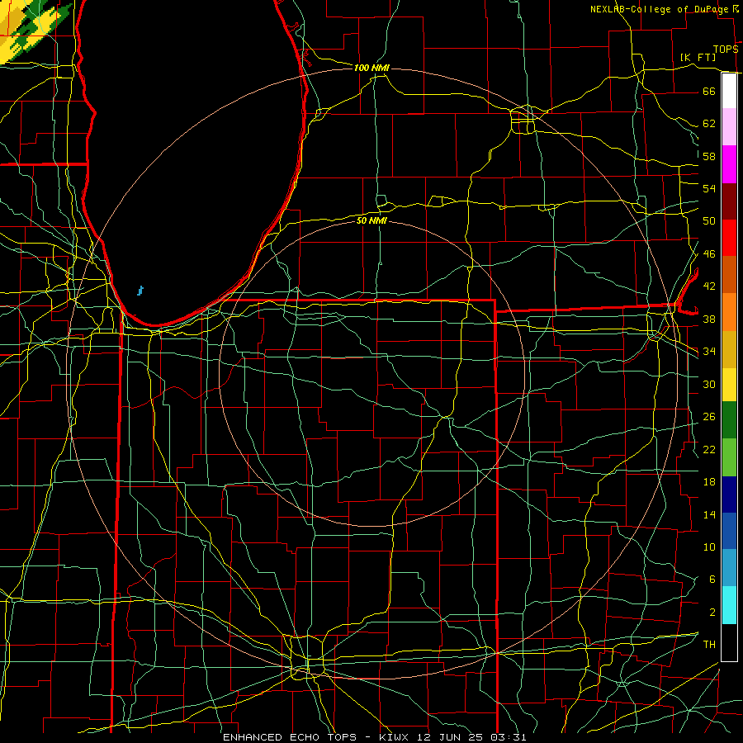Click the 14 legend value
The image size is (743, 743).
(x=709, y=514)
